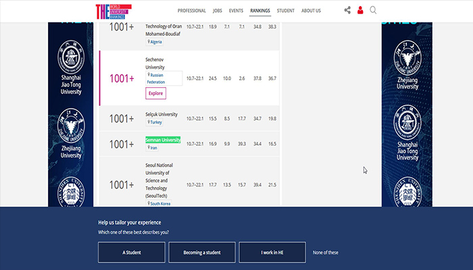Click the 39.4 score in SeoulTech row
The width and height of the screenshot is (473, 270).
click(257, 185)
